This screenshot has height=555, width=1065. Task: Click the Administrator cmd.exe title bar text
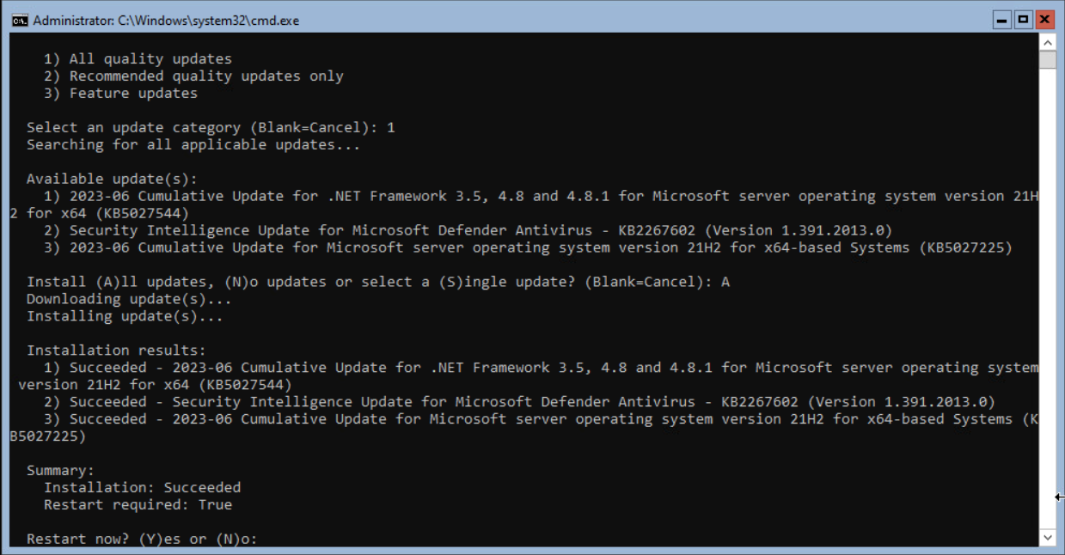coord(166,20)
